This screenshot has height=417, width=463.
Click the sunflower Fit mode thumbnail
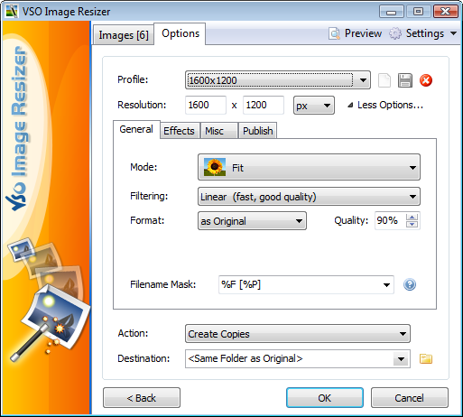click(x=215, y=167)
